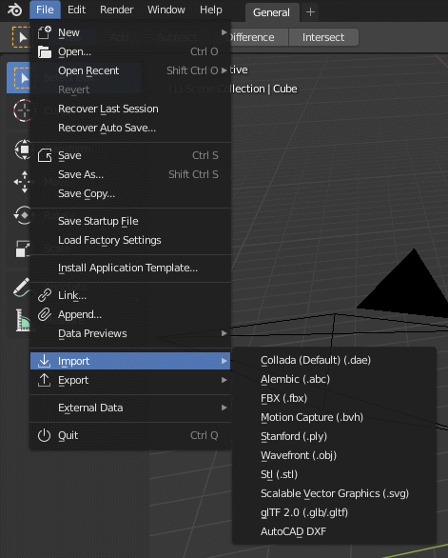Switch to the General workspace tab
Image resolution: width=448 pixels, height=558 pixels.
pos(271,12)
